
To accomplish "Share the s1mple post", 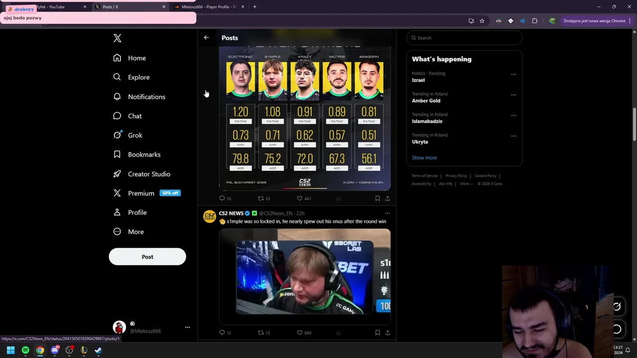I will click(x=387, y=333).
